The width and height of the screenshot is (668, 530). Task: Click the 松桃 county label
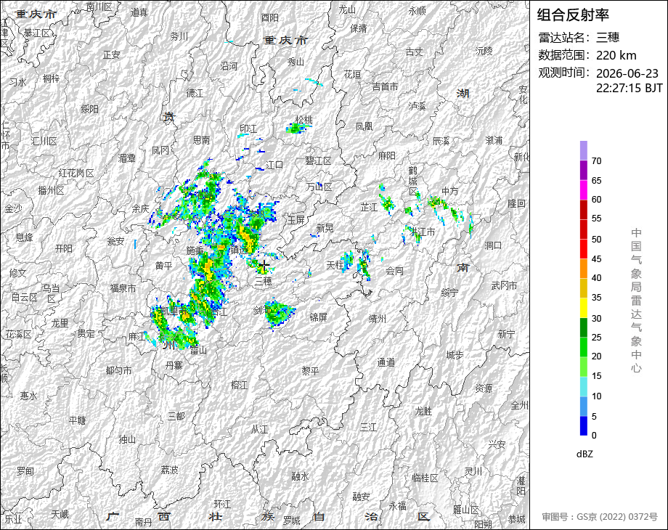(x=304, y=120)
